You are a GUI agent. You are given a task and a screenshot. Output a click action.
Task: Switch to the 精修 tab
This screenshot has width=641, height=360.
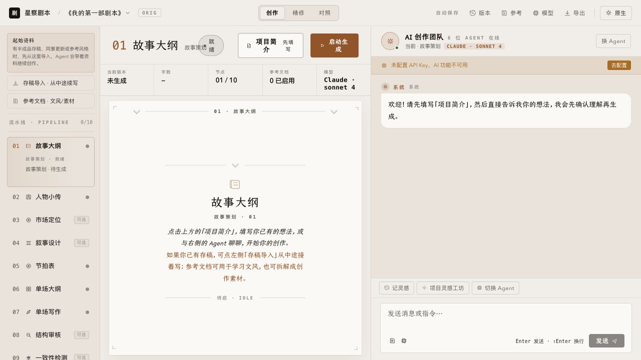pos(298,13)
